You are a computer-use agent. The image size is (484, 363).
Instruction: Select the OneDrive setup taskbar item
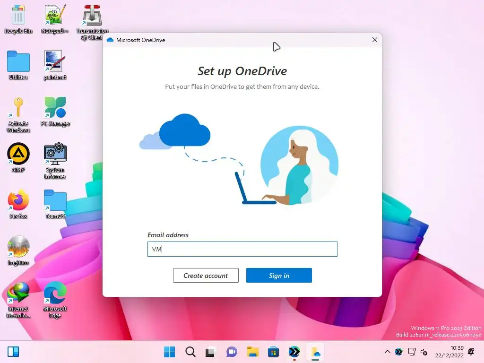(315, 352)
